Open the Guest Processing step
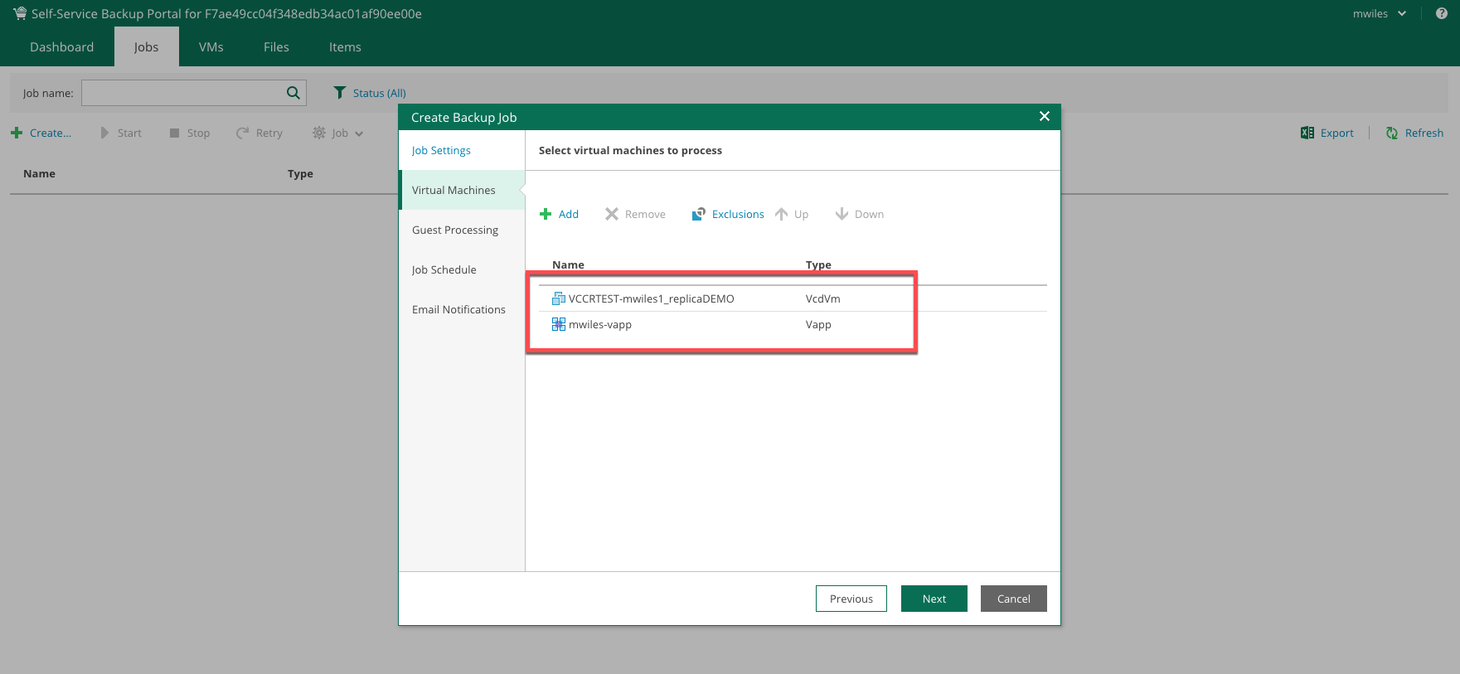This screenshot has height=674, width=1460. pyautogui.click(x=454, y=230)
